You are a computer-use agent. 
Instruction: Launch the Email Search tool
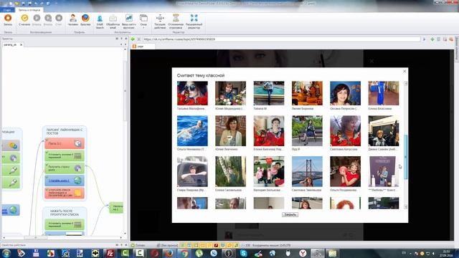100,21
